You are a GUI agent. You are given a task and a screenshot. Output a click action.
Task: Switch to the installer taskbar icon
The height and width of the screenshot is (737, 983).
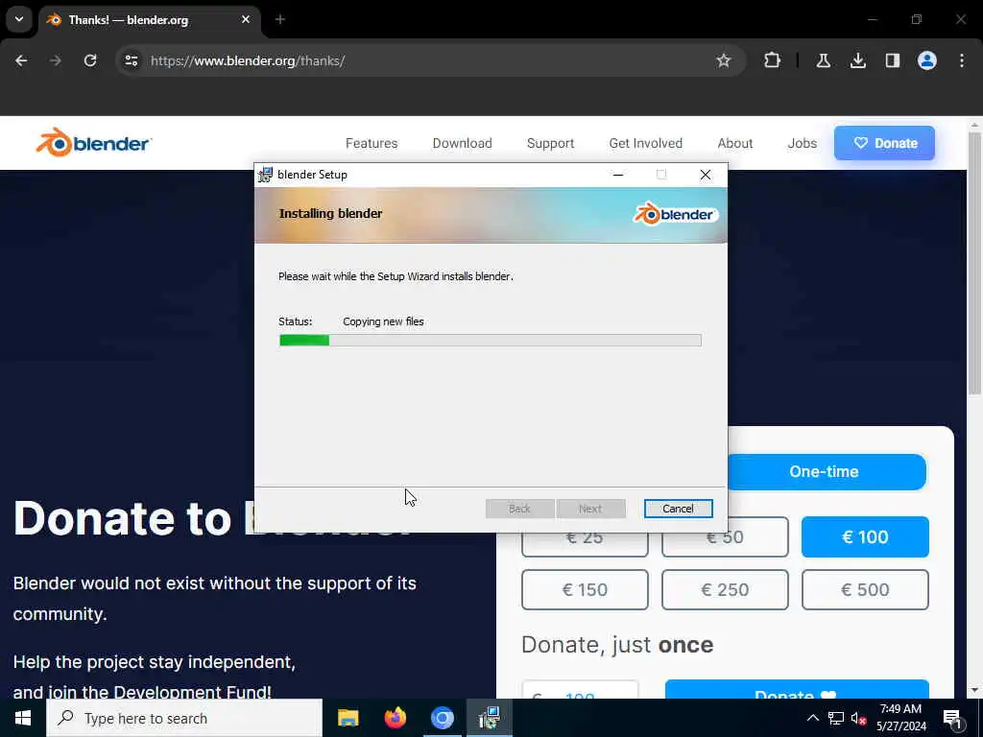489,718
